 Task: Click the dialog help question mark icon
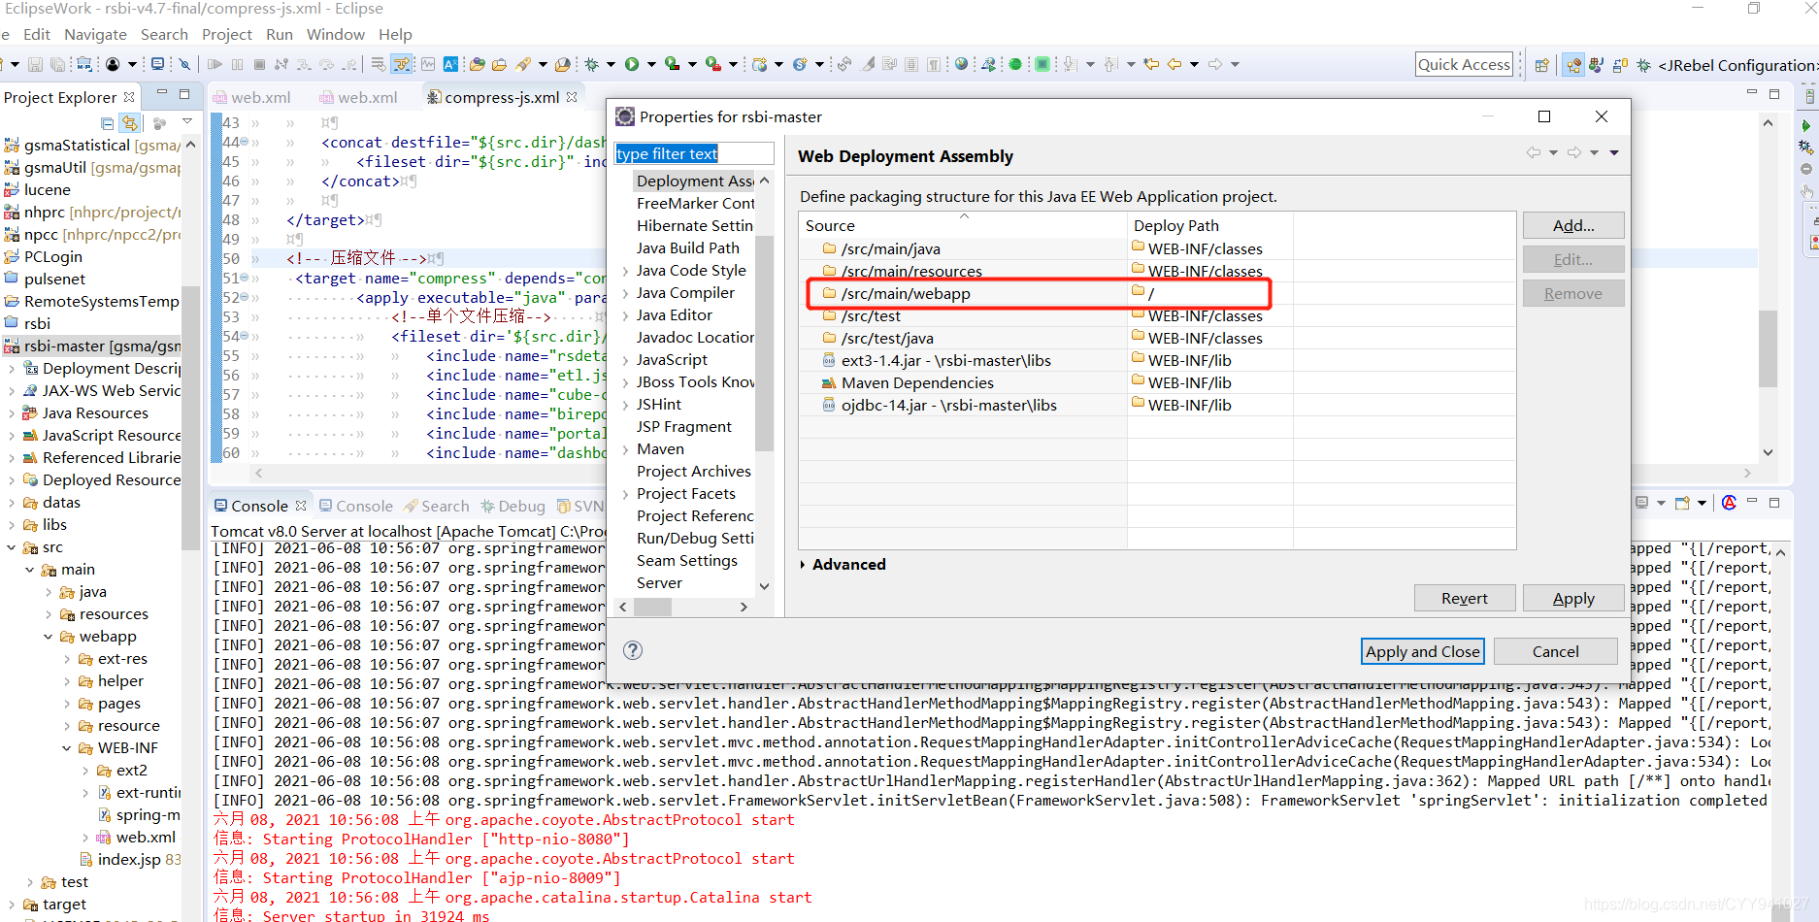point(633,650)
